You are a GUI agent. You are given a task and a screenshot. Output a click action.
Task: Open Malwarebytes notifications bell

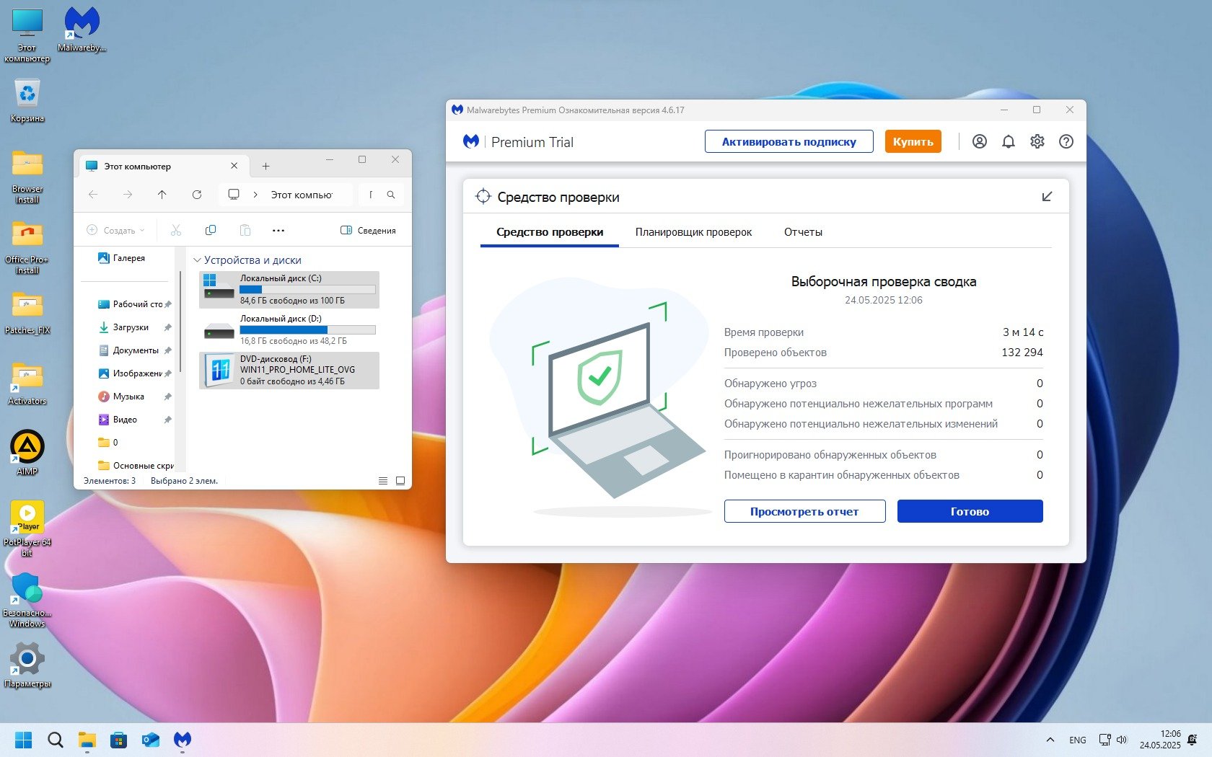coord(1008,141)
